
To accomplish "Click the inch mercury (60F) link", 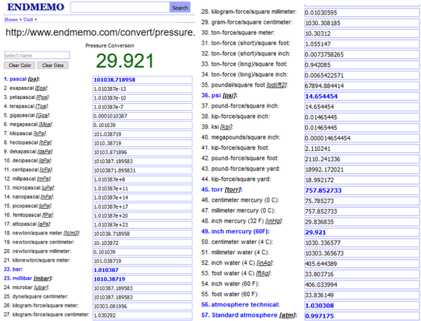I will coord(235,231).
